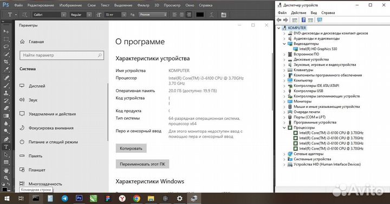This screenshot has width=390, height=204.
Task: Click Переименовать этот ПК button
Action: [x=142, y=164]
